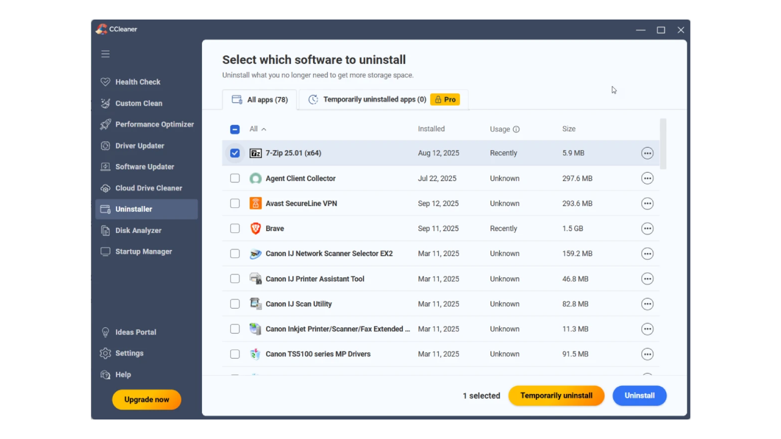The width and height of the screenshot is (781, 439).
Task: Check Canon IJ Network Scanner Selector EX2 checkbox
Action: (235, 254)
